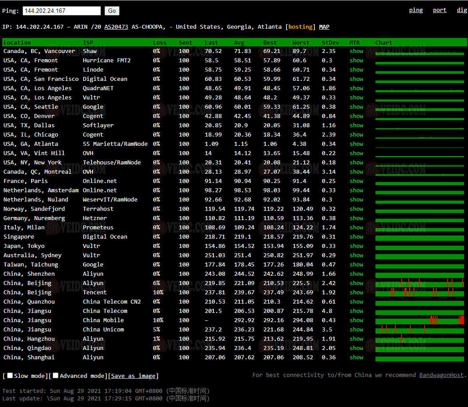Enable the Advanced mode checkbox
Image resolution: width=468 pixels, height=407 pixels.
[56, 376]
